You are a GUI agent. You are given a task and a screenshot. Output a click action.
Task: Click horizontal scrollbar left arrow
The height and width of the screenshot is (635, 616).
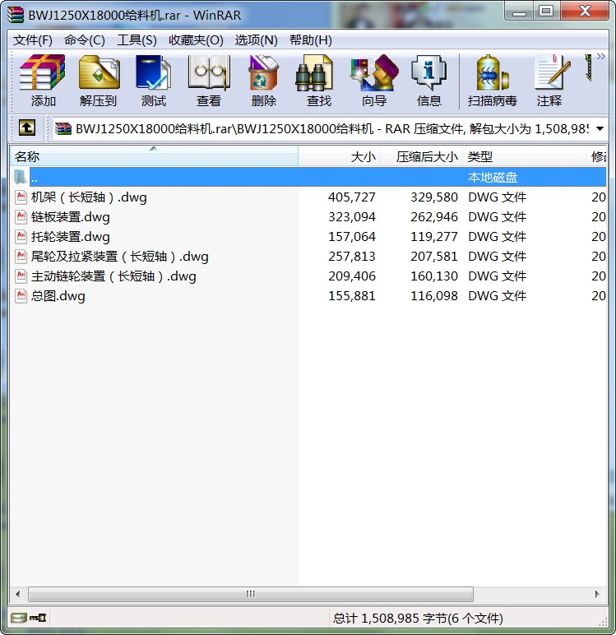(18, 594)
